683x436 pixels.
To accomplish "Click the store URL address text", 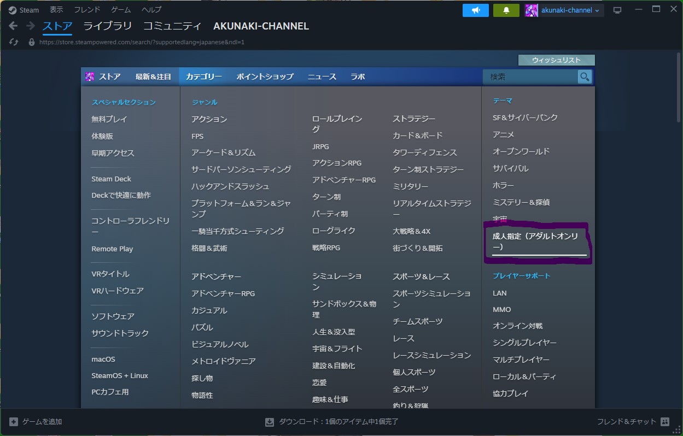I will [x=142, y=42].
